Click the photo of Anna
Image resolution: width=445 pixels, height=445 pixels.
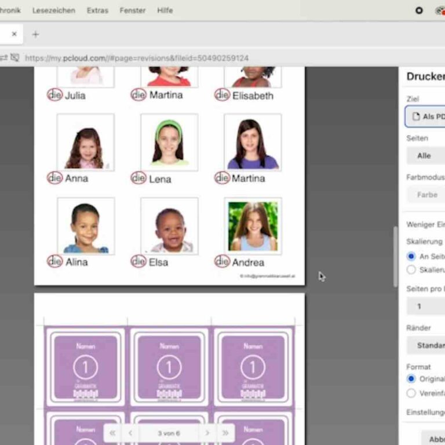(86, 142)
